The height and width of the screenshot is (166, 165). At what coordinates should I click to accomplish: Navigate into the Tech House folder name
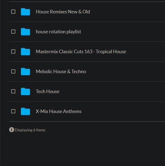(x=47, y=91)
